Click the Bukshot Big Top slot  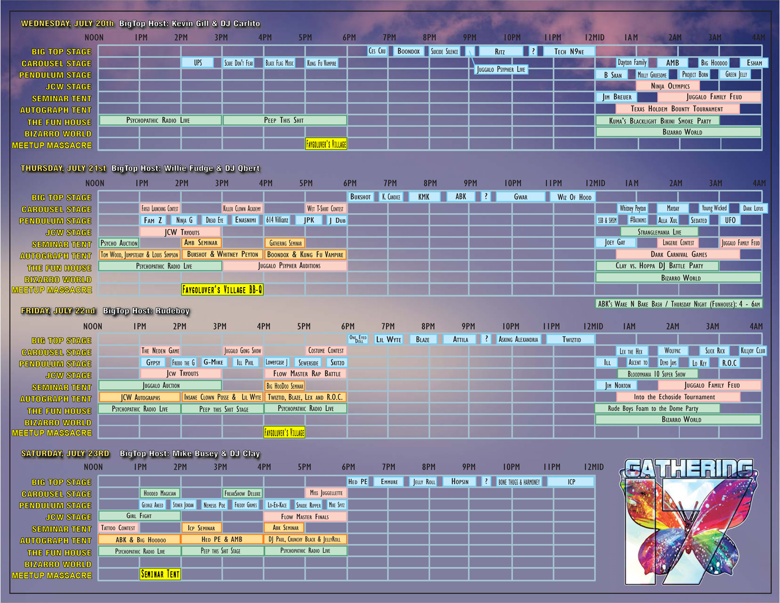click(360, 197)
